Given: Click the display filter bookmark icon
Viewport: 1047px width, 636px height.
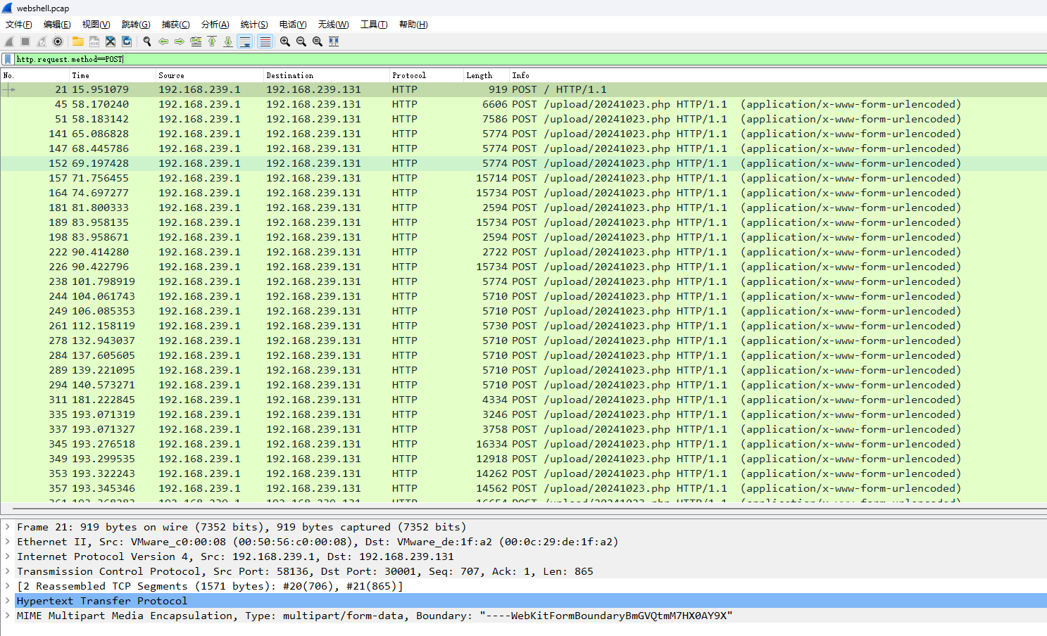Looking at the screenshot, I should coord(8,59).
